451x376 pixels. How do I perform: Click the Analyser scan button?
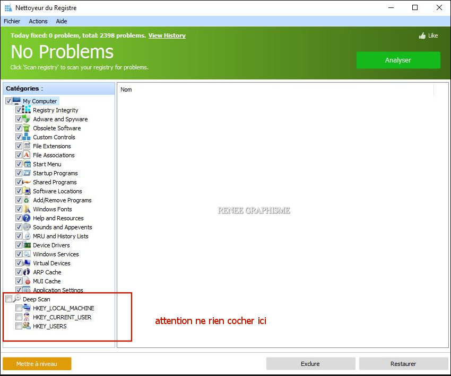click(398, 60)
